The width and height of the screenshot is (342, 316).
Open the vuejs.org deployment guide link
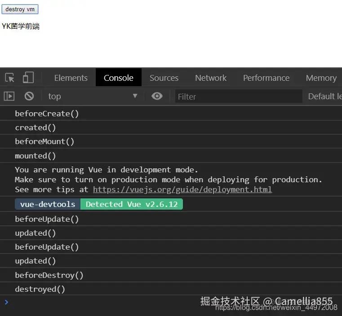pyautogui.click(x=182, y=189)
